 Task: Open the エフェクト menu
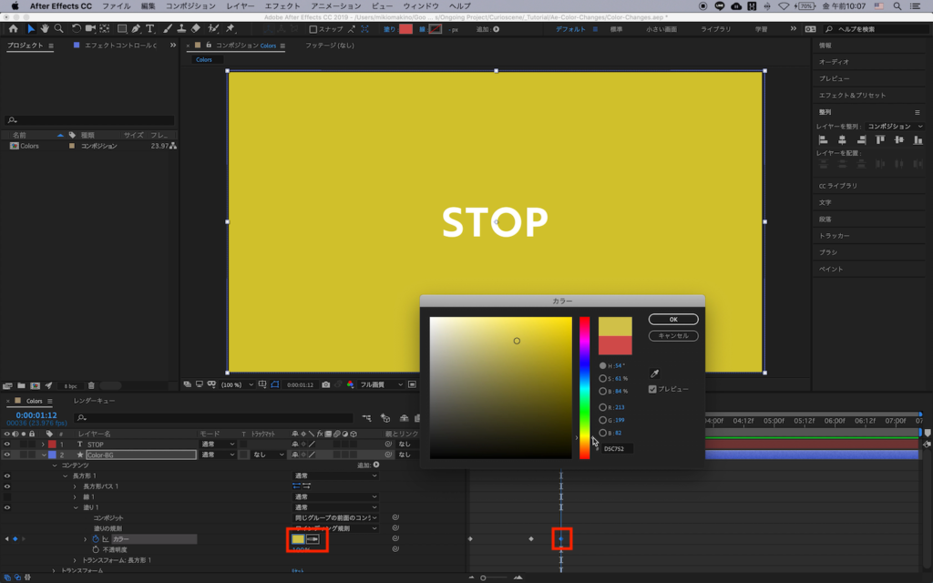282,6
